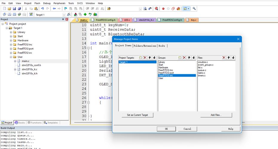Open the Project menu
This screenshot has width=278, height=149.
click(28, 3)
